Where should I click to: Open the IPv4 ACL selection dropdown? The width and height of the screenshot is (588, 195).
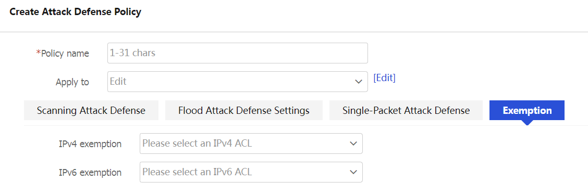click(251, 144)
